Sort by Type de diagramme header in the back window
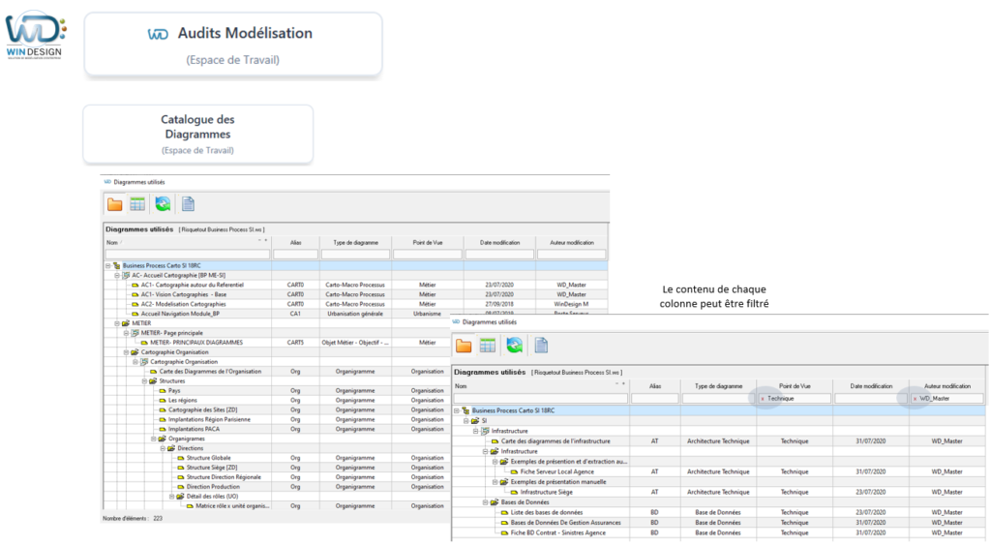991x546 pixels. coord(356,243)
